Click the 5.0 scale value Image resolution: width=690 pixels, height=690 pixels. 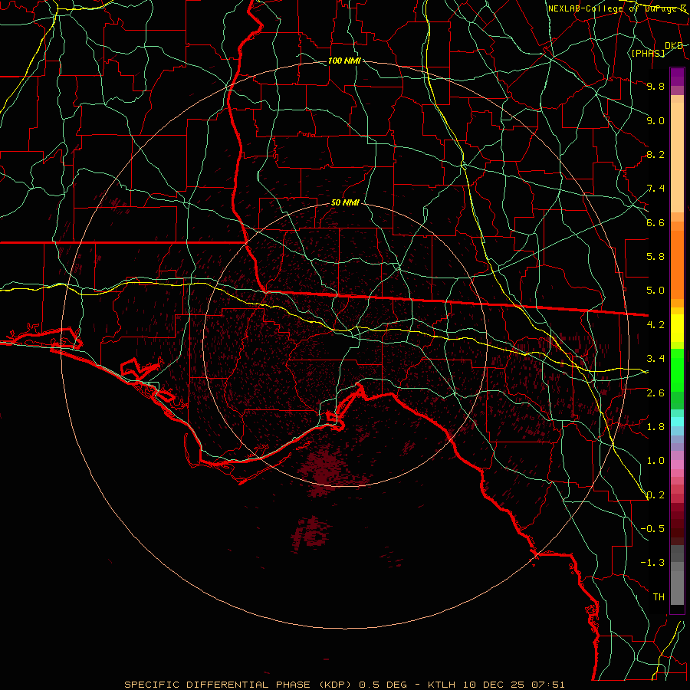click(655, 291)
